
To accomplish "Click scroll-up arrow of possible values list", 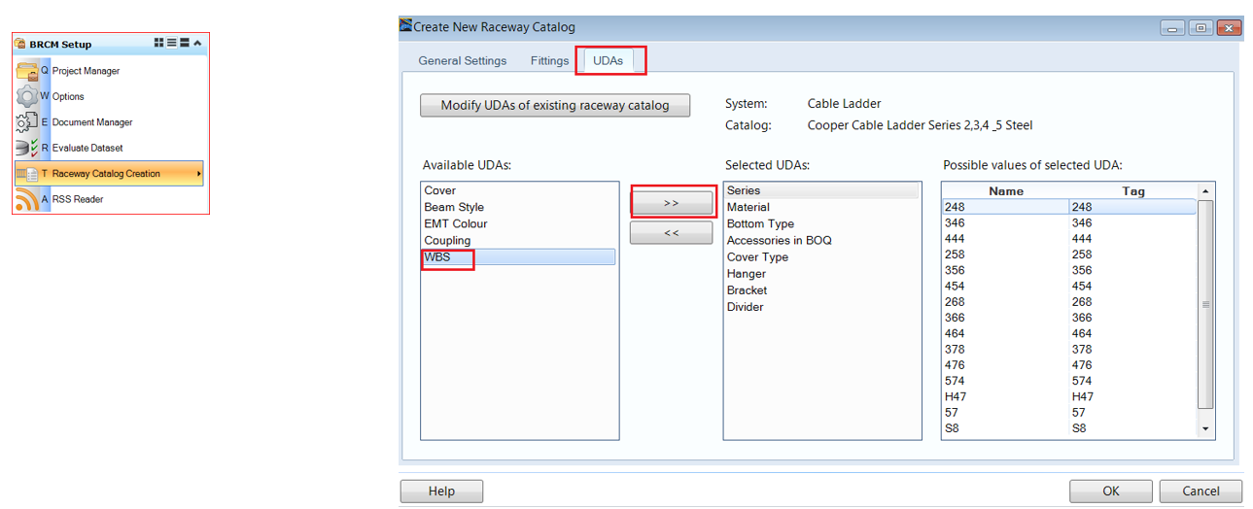I will click(1206, 191).
